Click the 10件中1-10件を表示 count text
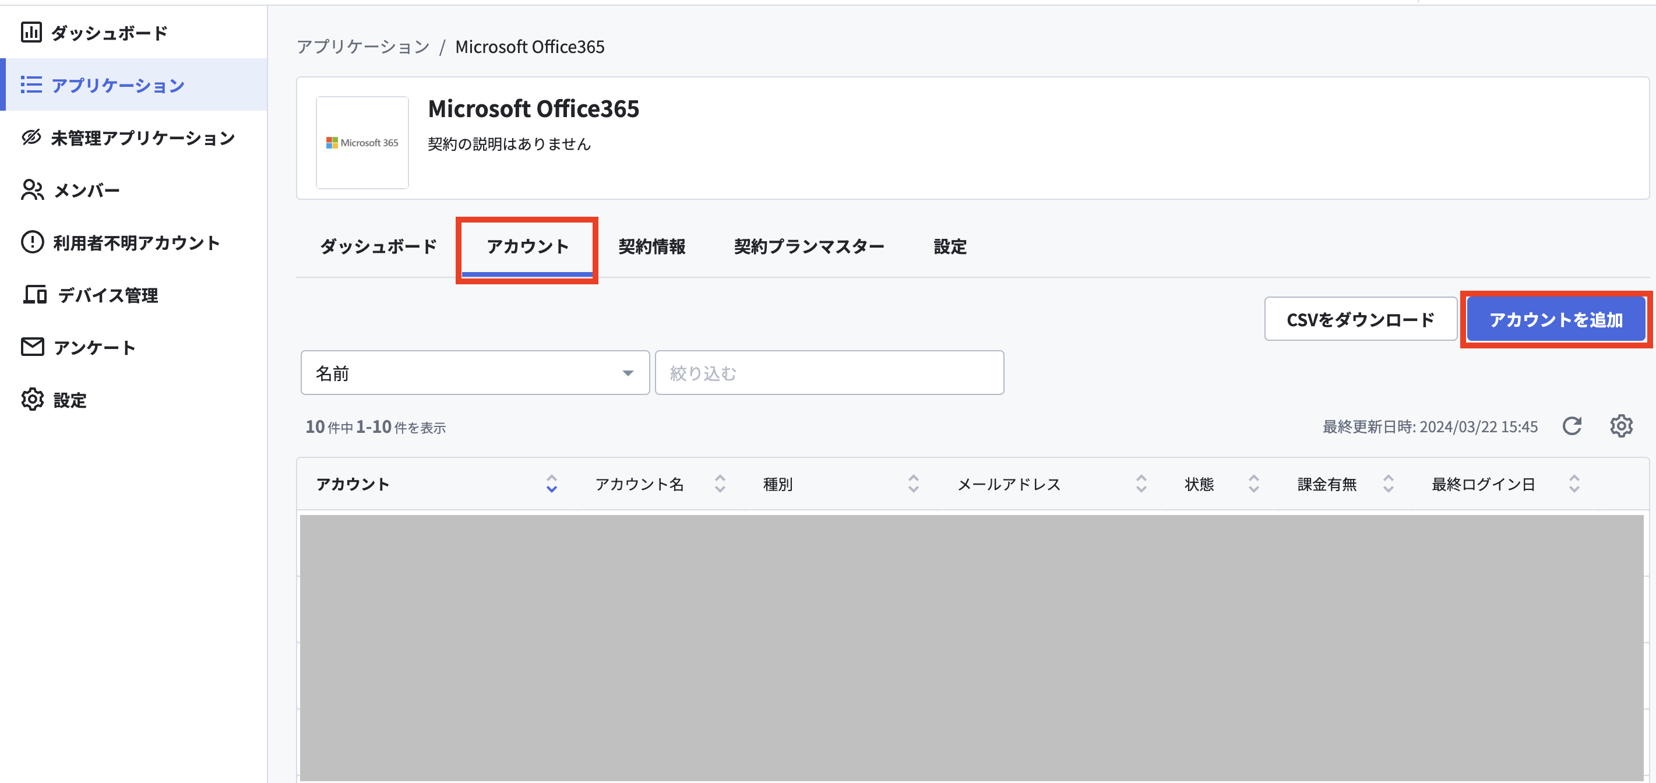This screenshot has height=783, width=1656. (375, 427)
